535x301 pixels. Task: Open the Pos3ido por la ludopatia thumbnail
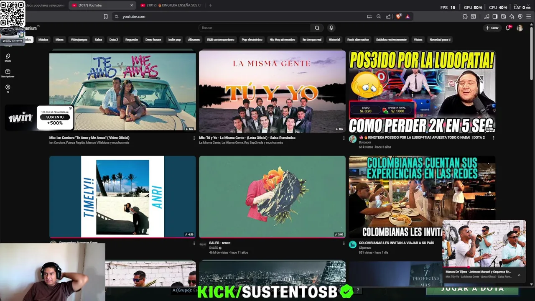(422, 92)
